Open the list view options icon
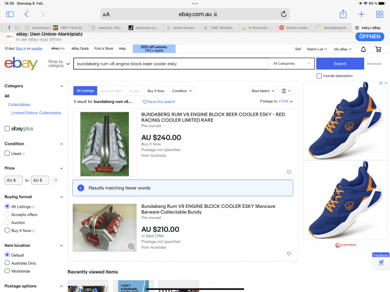Screen dimensions: 390x292 [x=286, y=91]
